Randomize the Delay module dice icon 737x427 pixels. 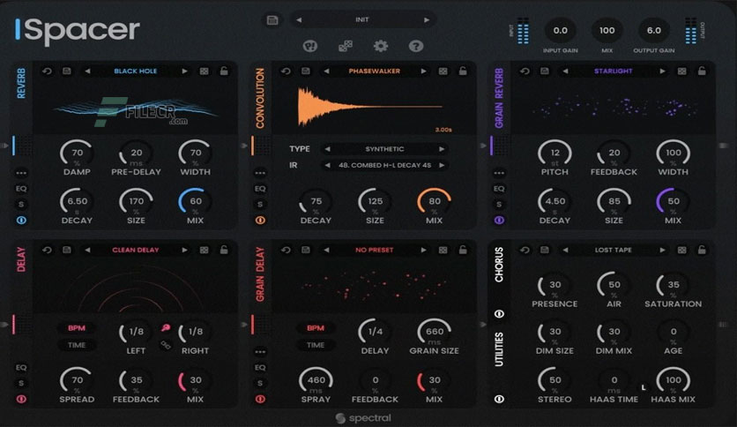tap(204, 251)
